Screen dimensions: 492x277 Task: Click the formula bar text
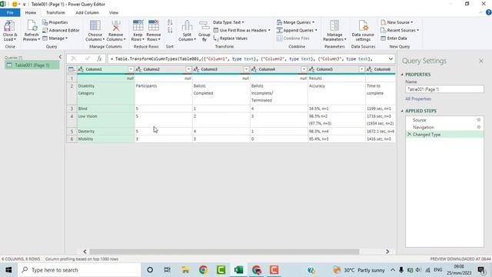pos(244,58)
